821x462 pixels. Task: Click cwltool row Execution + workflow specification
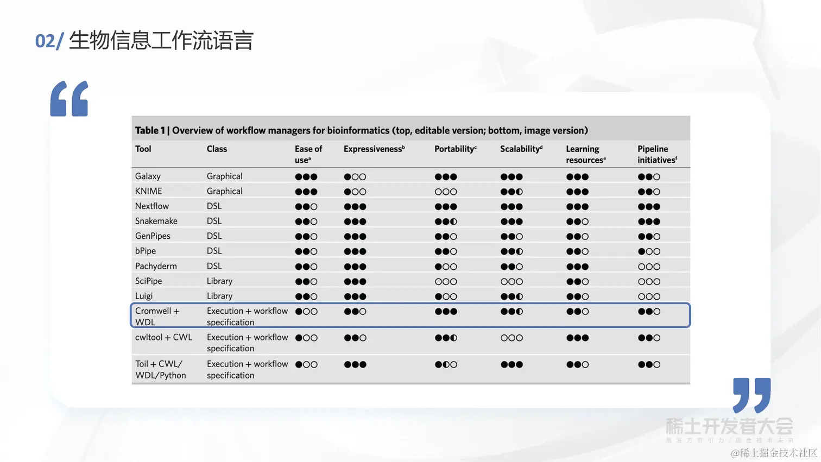coord(247,343)
